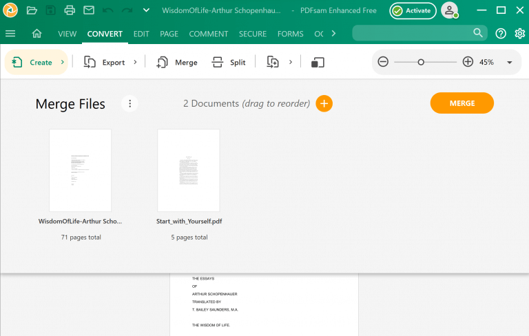Open settings with the gear icon
The height and width of the screenshot is (336, 529).
[x=520, y=34]
